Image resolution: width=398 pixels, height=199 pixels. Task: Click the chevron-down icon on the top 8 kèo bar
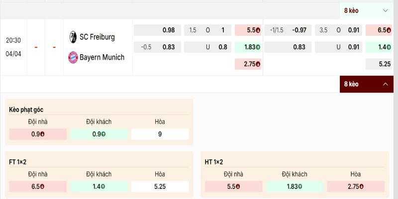coord(385,10)
